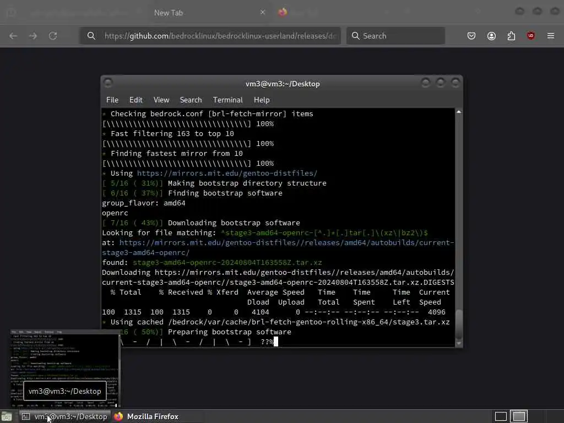Close the New Tab tab
The width and height of the screenshot is (564, 423).
tap(263, 12)
